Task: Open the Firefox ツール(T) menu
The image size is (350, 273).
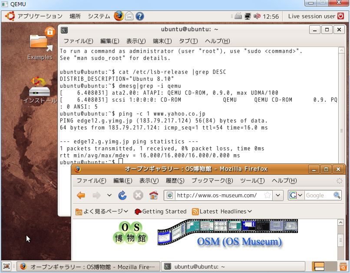Action: (252, 180)
